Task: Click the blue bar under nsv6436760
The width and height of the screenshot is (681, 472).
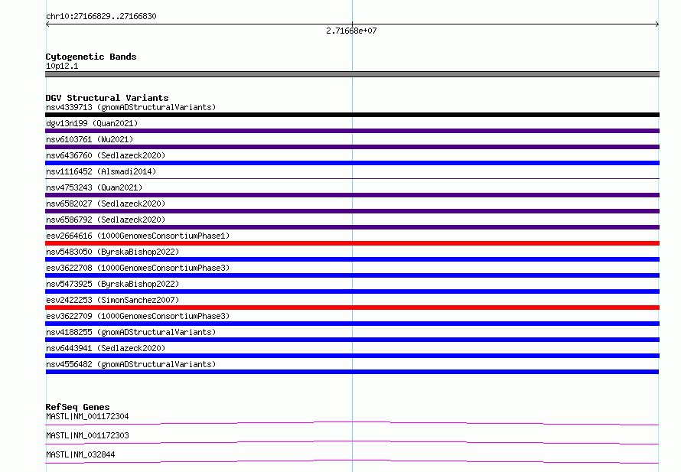Action: 352,163
